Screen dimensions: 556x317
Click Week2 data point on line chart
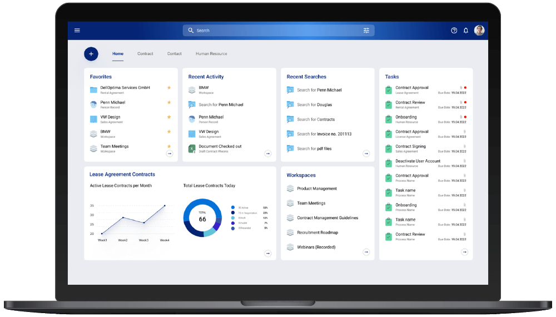[123, 217]
